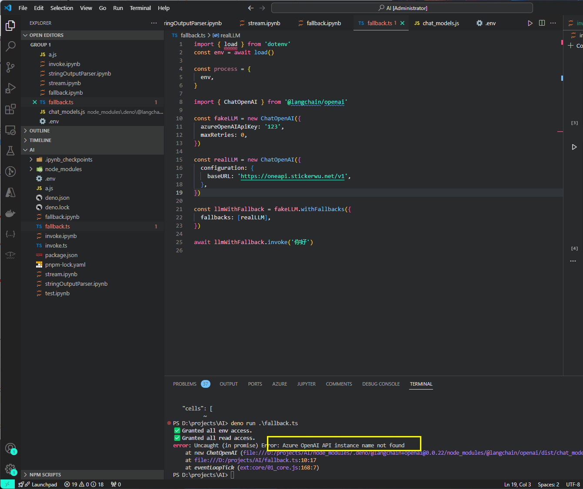Screen dimensions: 583x489
Task: Open the Problems panel tab
Action: pyautogui.click(x=191, y=384)
